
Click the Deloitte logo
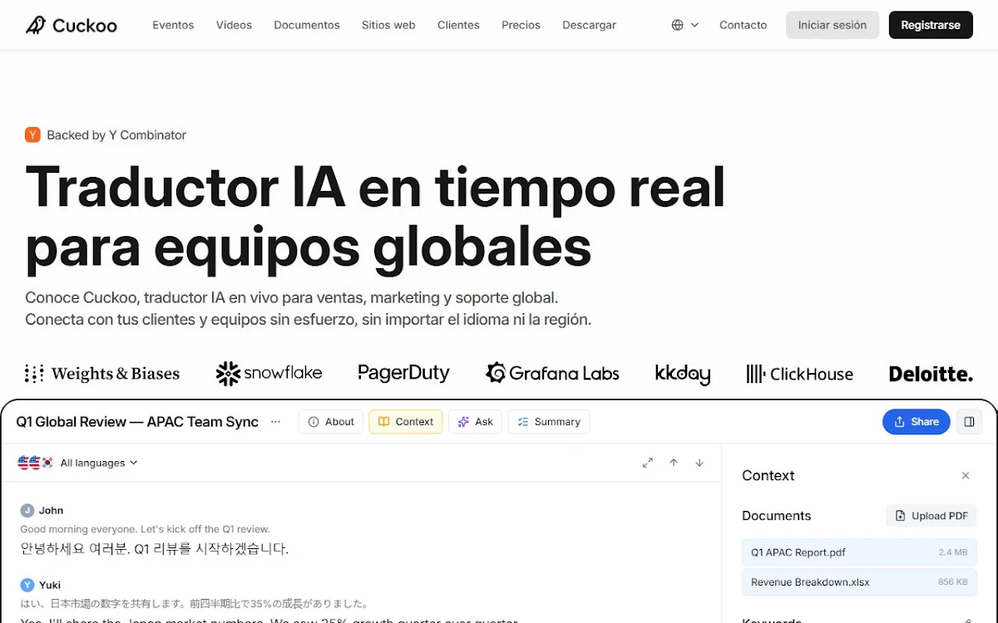pyautogui.click(x=931, y=374)
